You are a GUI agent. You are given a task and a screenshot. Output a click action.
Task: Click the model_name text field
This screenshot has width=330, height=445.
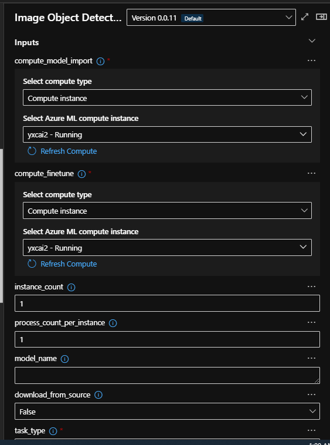[x=167, y=375]
